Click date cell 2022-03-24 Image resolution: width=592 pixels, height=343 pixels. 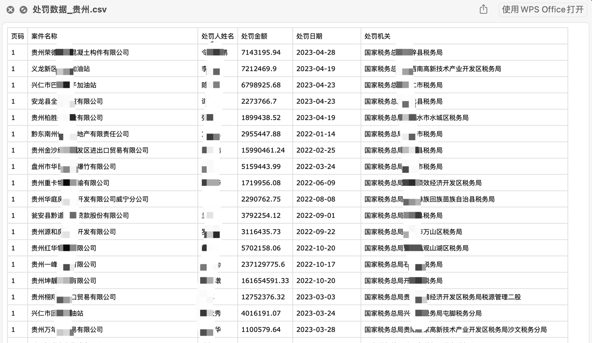click(x=327, y=167)
